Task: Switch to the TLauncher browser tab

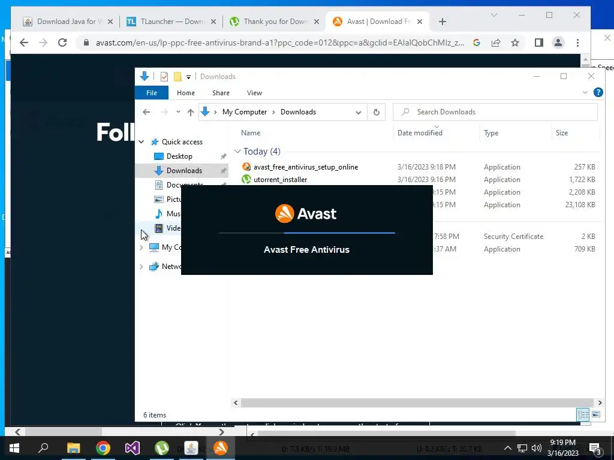Action: [x=167, y=22]
